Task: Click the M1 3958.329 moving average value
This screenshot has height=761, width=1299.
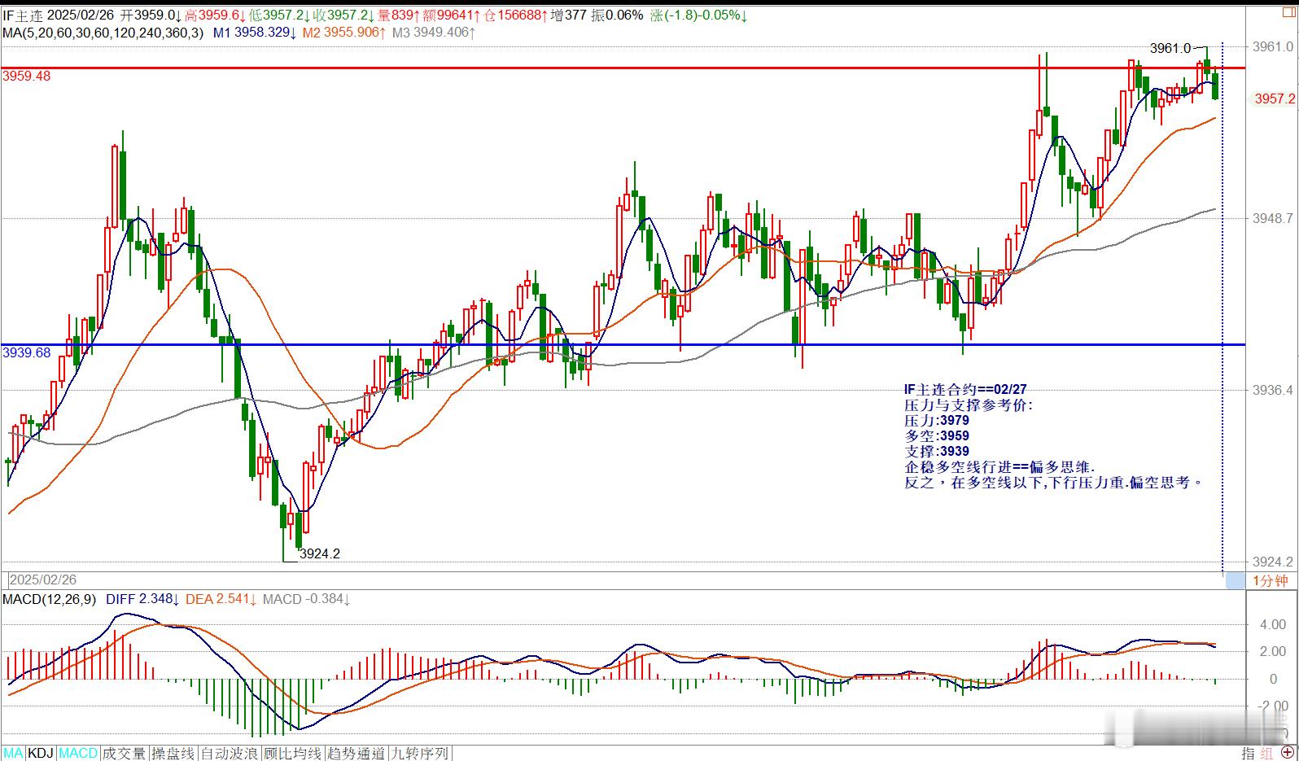Action: click(x=253, y=33)
